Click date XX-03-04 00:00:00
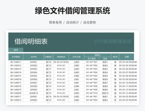 click(x=128, y=62)
